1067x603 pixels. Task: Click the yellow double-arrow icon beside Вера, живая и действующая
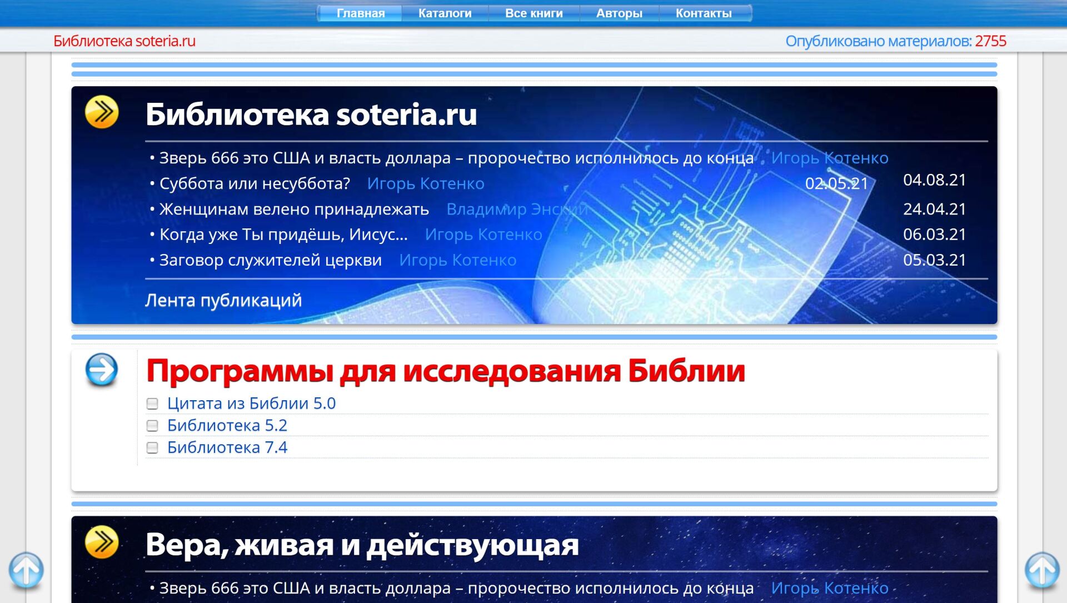click(102, 542)
